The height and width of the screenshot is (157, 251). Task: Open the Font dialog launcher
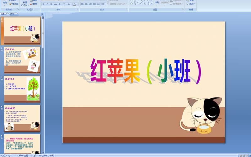[x=77, y=10]
